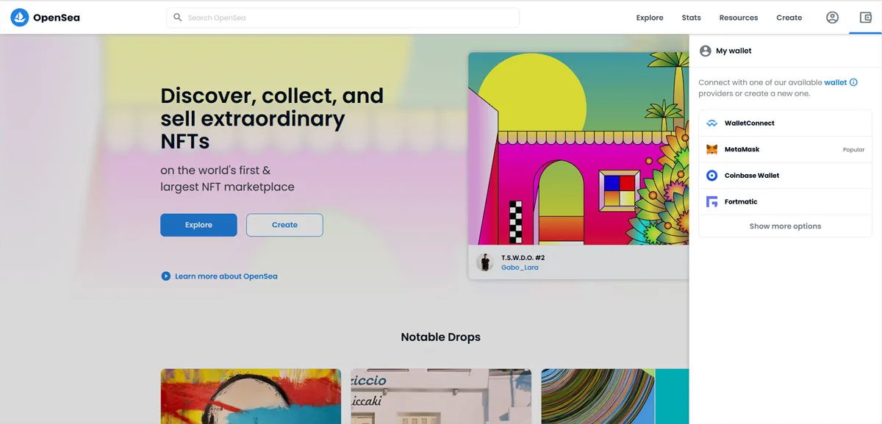Screen dimensions: 882x424
Task: Open the Stats menu
Action: click(691, 18)
